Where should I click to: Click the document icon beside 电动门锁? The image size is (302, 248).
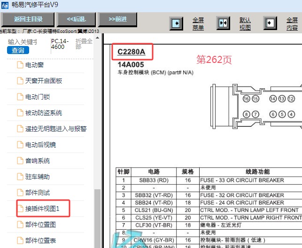click(20, 97)
